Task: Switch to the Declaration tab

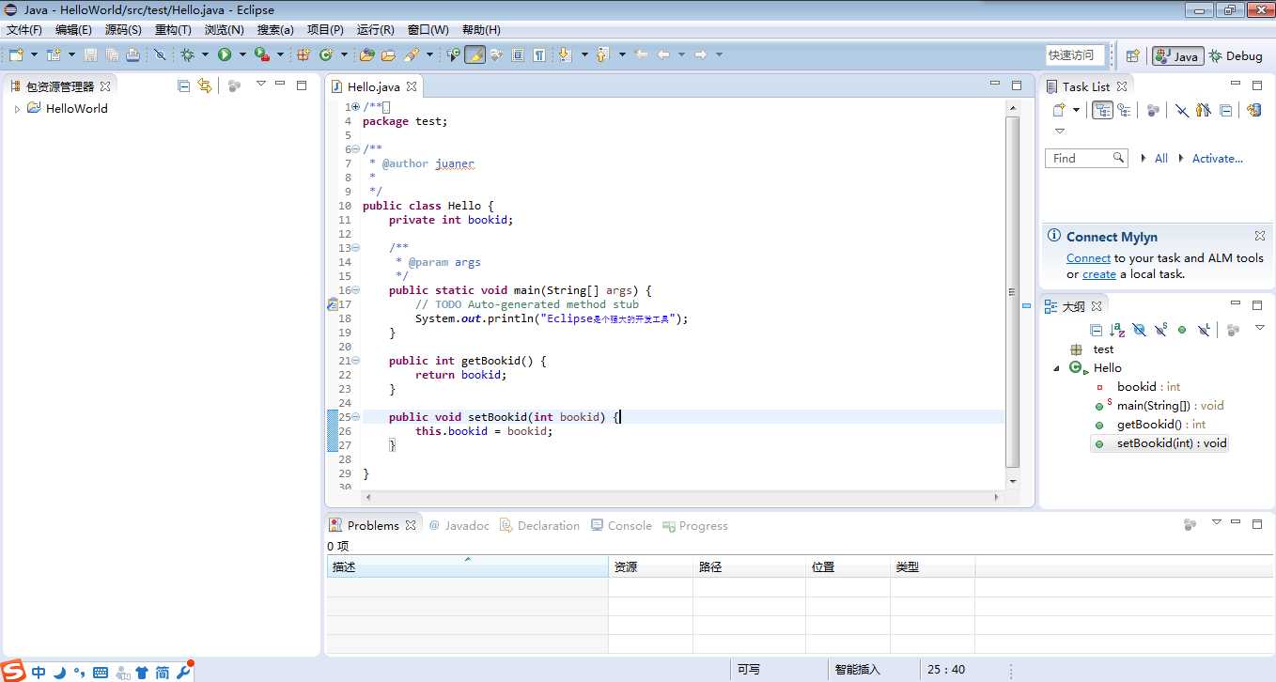Action: pyautogui.click(x=539, y=526)
